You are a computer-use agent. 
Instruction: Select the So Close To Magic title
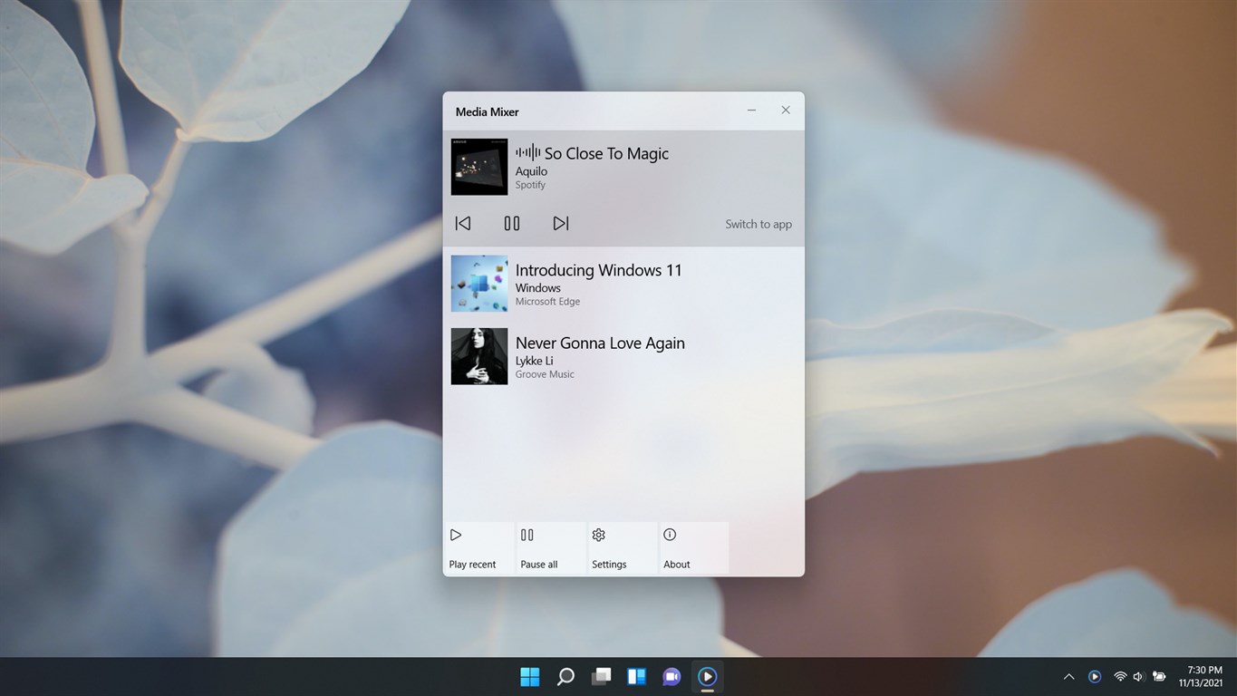(x=606, y=154)
